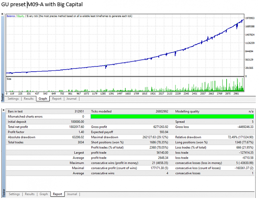Open Journal tab in upper Tester panel
The height and width of the screenshot is (200, 259).
coord(71,99)
